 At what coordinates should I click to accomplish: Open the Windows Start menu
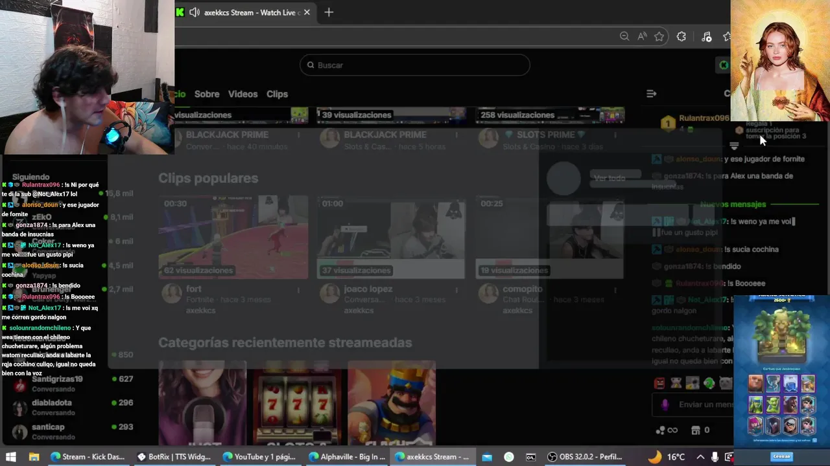pyautogui.click(x=11, y=456)
